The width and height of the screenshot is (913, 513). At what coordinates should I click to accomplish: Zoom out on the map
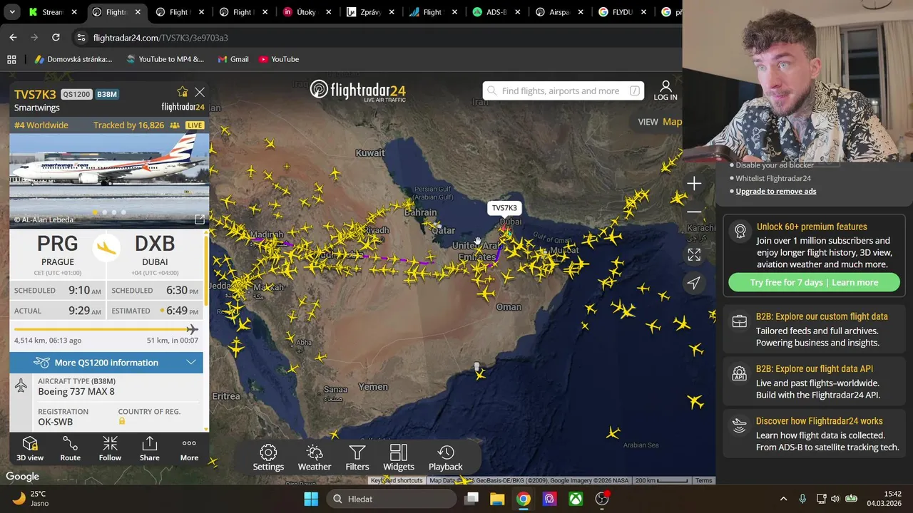[694, 212]
